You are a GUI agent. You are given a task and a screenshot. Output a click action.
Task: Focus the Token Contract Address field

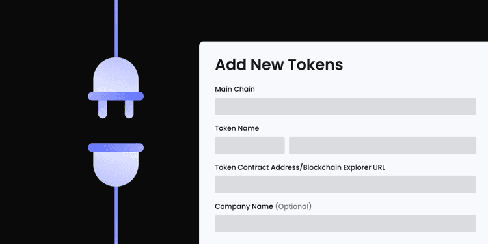pyautogui.click(x=345, y=184)
